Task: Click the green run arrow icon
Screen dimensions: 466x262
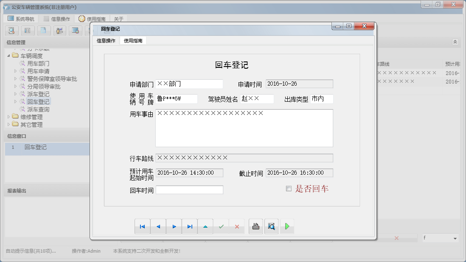Action: click(287, 226)
